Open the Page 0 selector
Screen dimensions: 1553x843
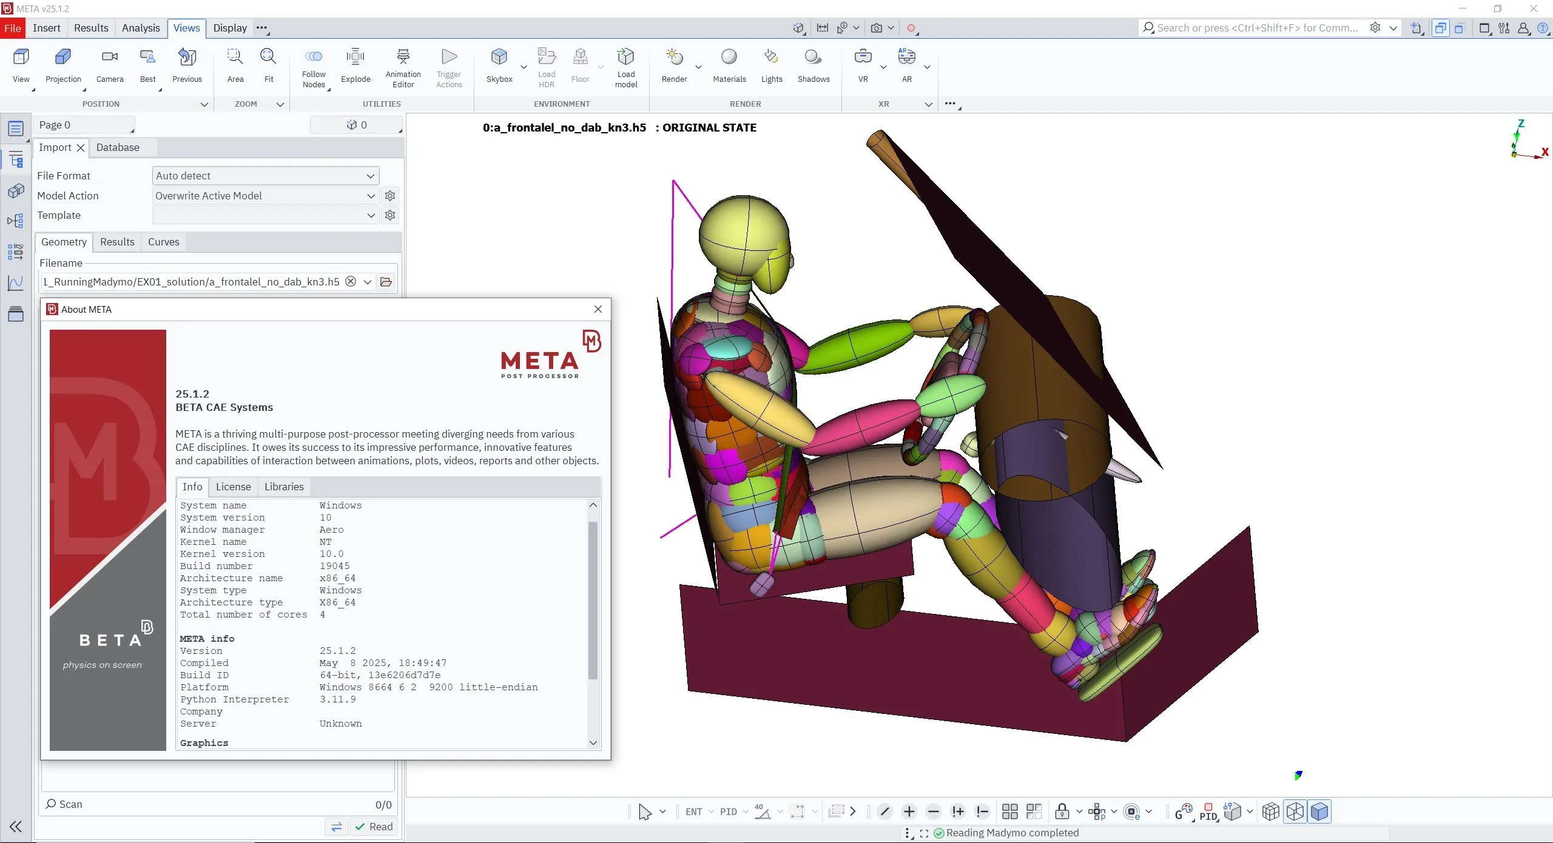(x=84, y=125)
